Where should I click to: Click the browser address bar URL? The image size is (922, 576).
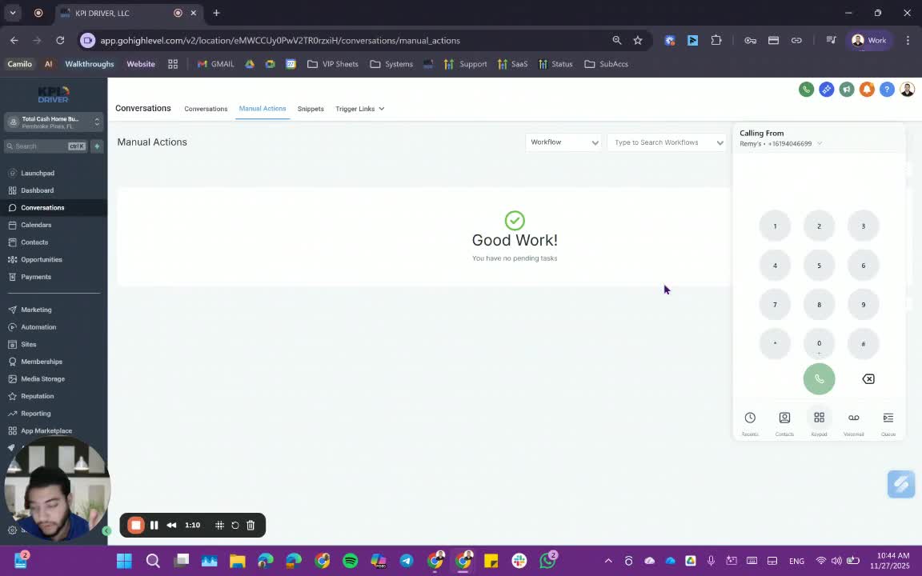[x=280, y=41]
